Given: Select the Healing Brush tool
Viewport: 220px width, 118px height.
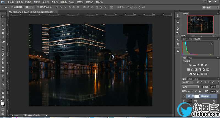Looking at the screenshot, I should [x=3, y=42].
